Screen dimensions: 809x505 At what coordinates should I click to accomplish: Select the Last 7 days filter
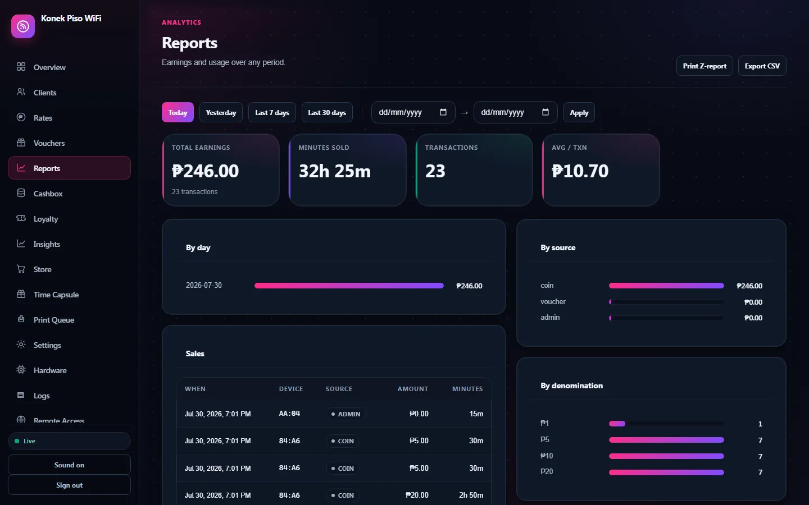272,112
